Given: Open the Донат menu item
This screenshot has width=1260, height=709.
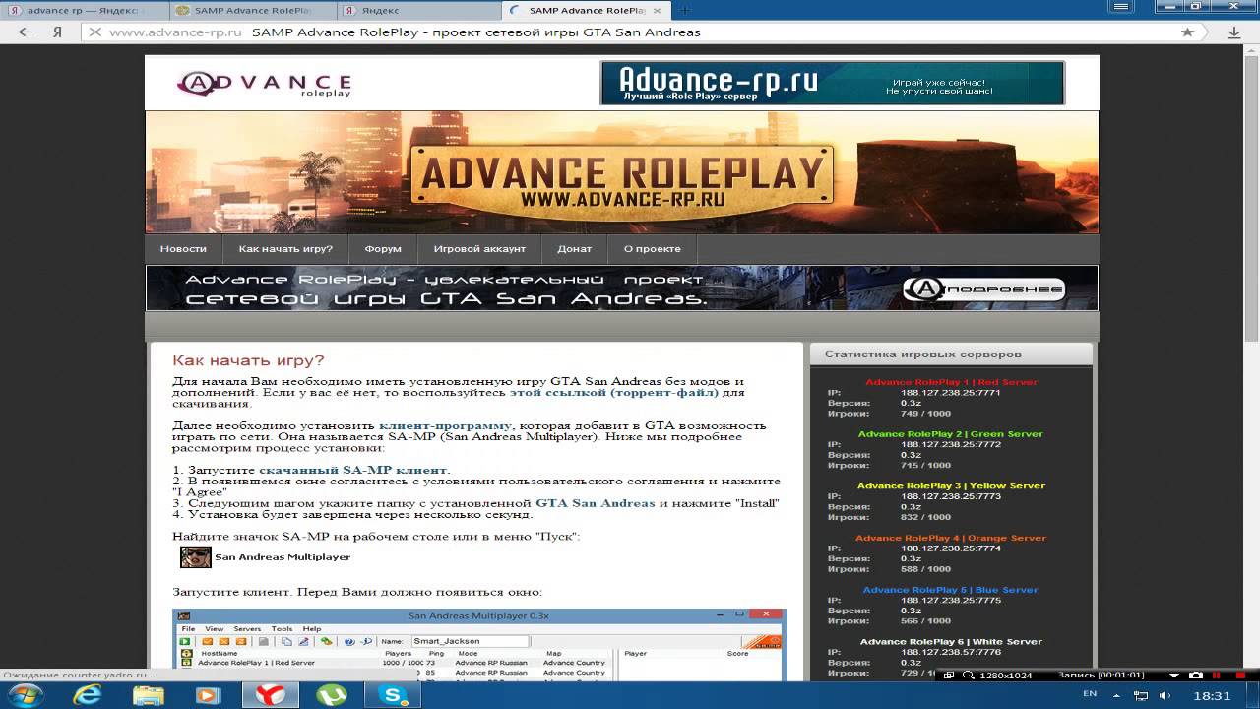Looking at the screenshot, I should (x=574, y=249).
